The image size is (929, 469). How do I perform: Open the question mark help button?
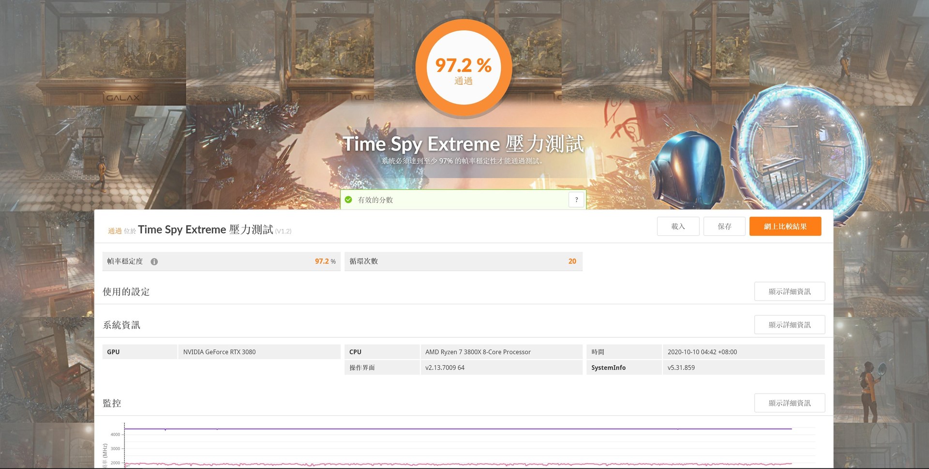tap(576, 199)
